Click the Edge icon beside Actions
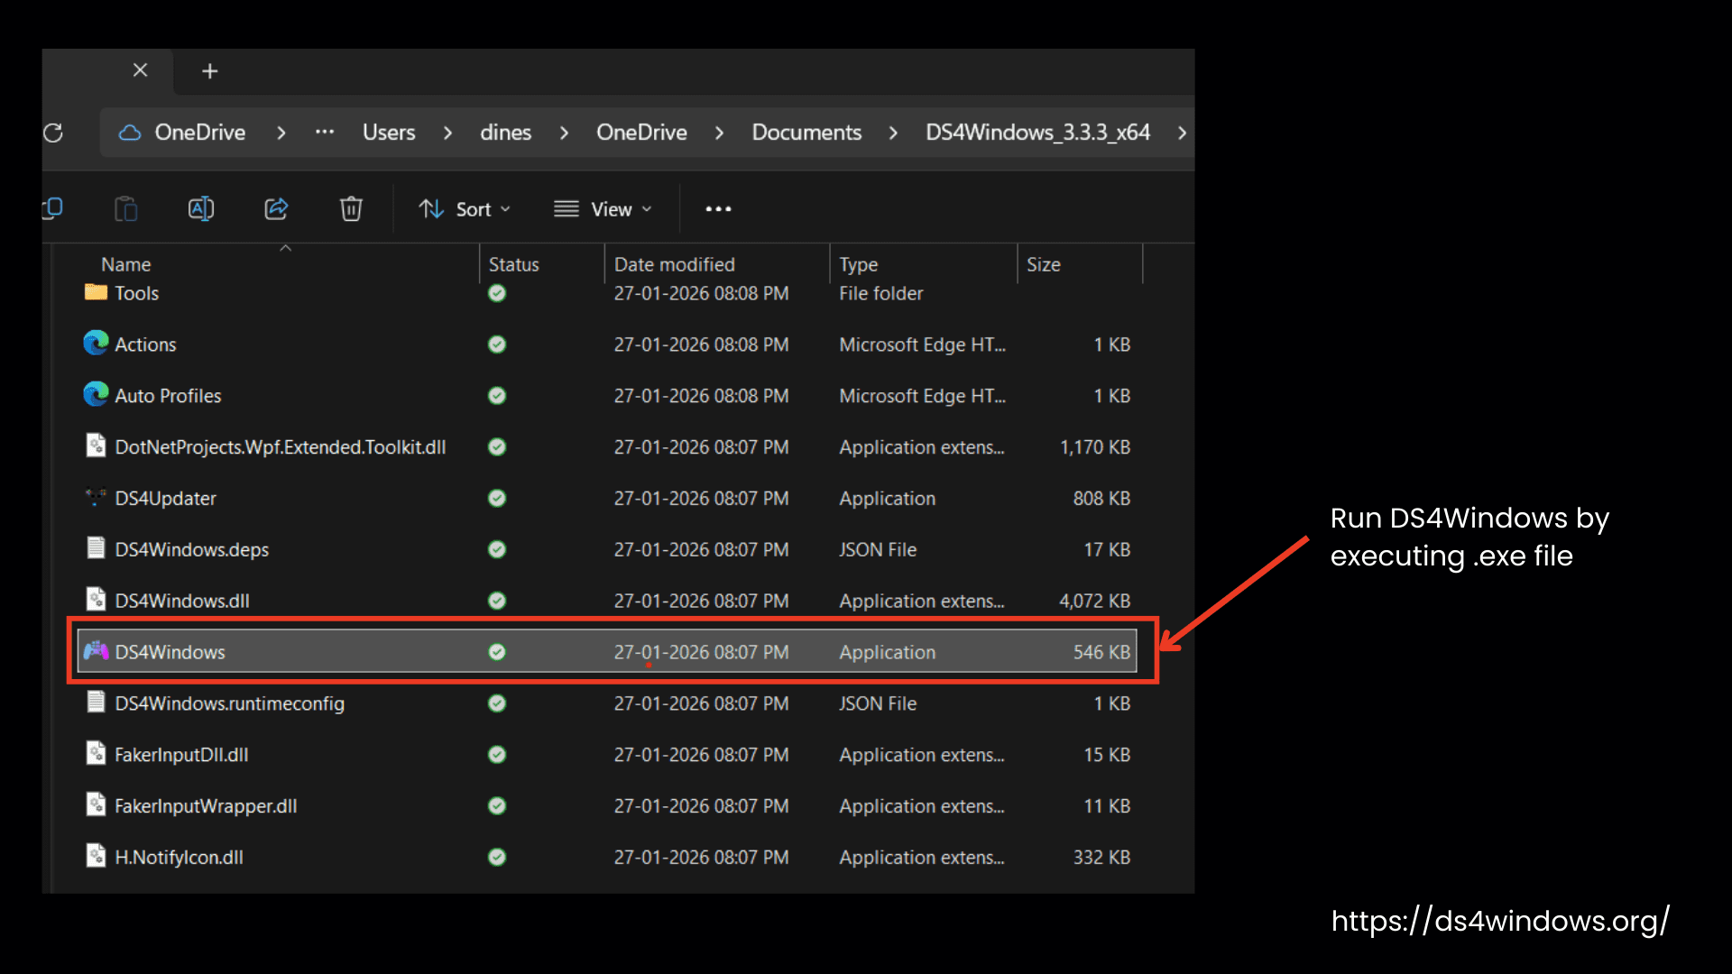 (x=96, y=344)
